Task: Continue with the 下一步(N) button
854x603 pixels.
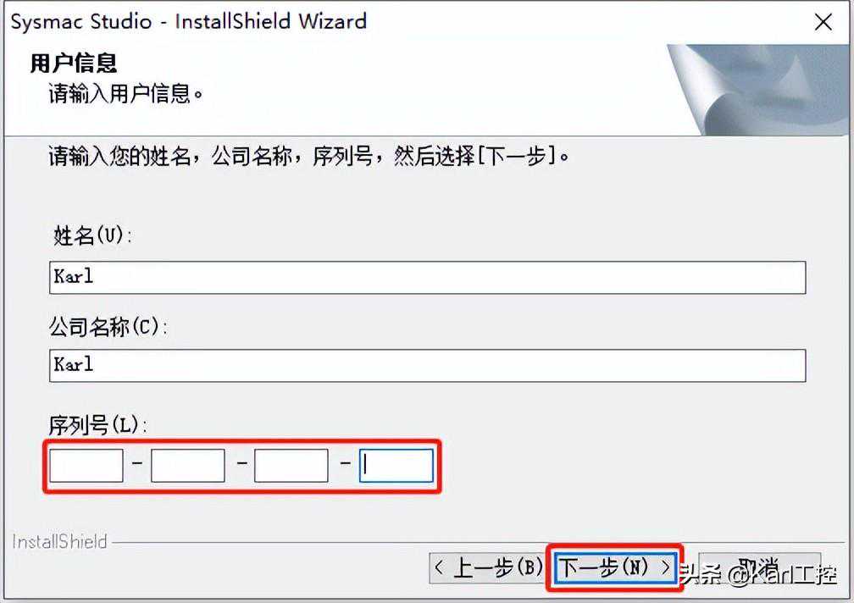Action: point(615,568)
